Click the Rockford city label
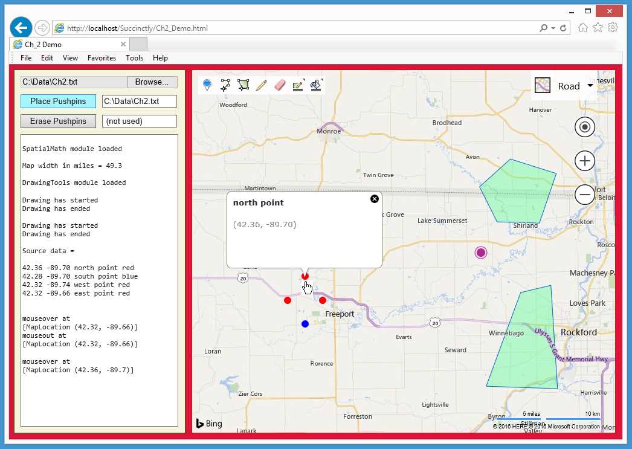Image resolution: width=632 pixels, height=449 pixels. tap(578, 332)
